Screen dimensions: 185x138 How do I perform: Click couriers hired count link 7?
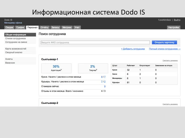pyautogui.click(x=102, y=81)
